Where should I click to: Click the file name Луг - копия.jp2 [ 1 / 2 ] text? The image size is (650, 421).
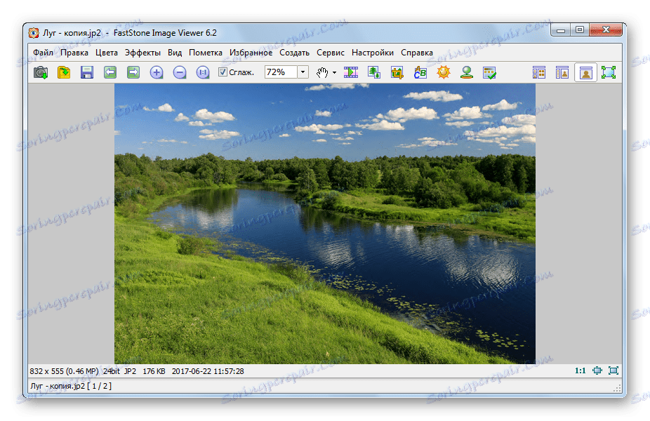point(71,386)
